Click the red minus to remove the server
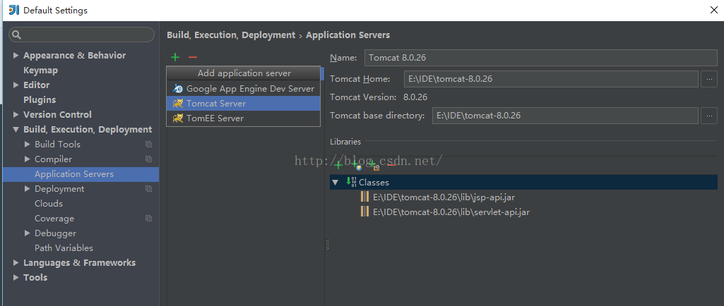Screen dimensions: 724x306 (x=193, y=57)
